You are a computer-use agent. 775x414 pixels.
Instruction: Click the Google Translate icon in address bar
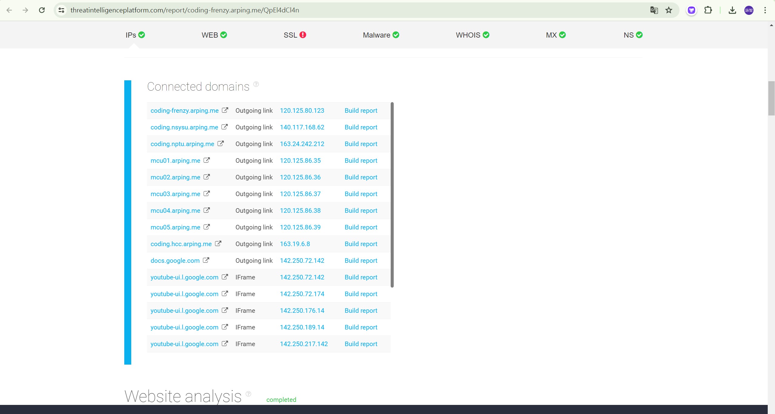point(654,10)
